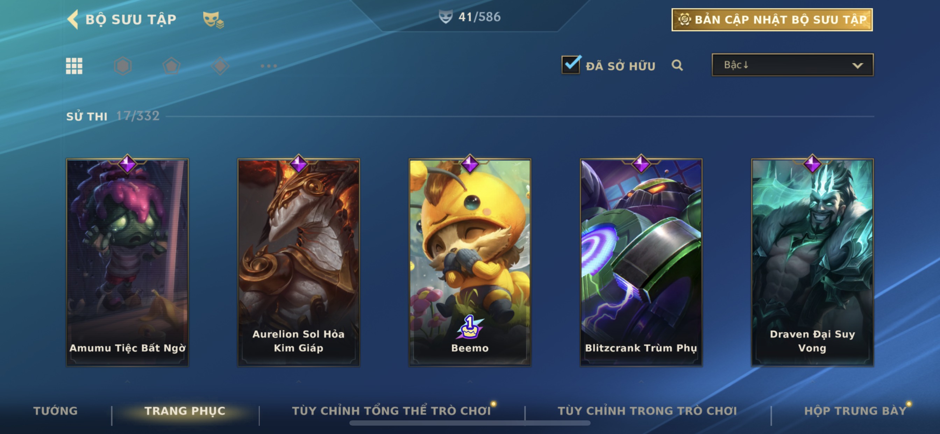
Task: Open the gold mask skin shop icon
Action: click(213, 20)
